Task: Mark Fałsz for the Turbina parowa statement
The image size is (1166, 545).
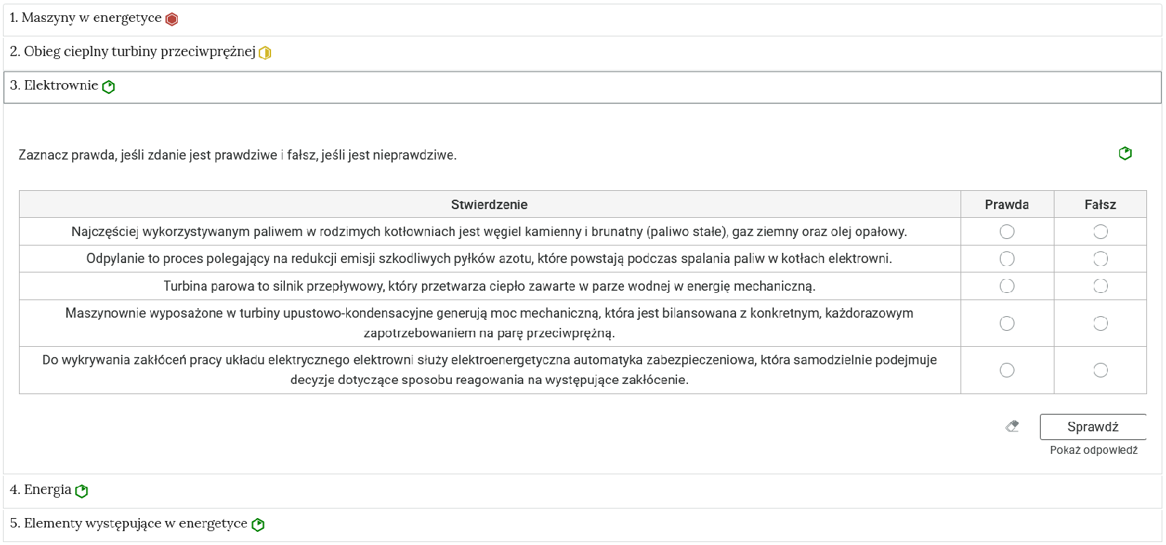Action: point(1100,286)
